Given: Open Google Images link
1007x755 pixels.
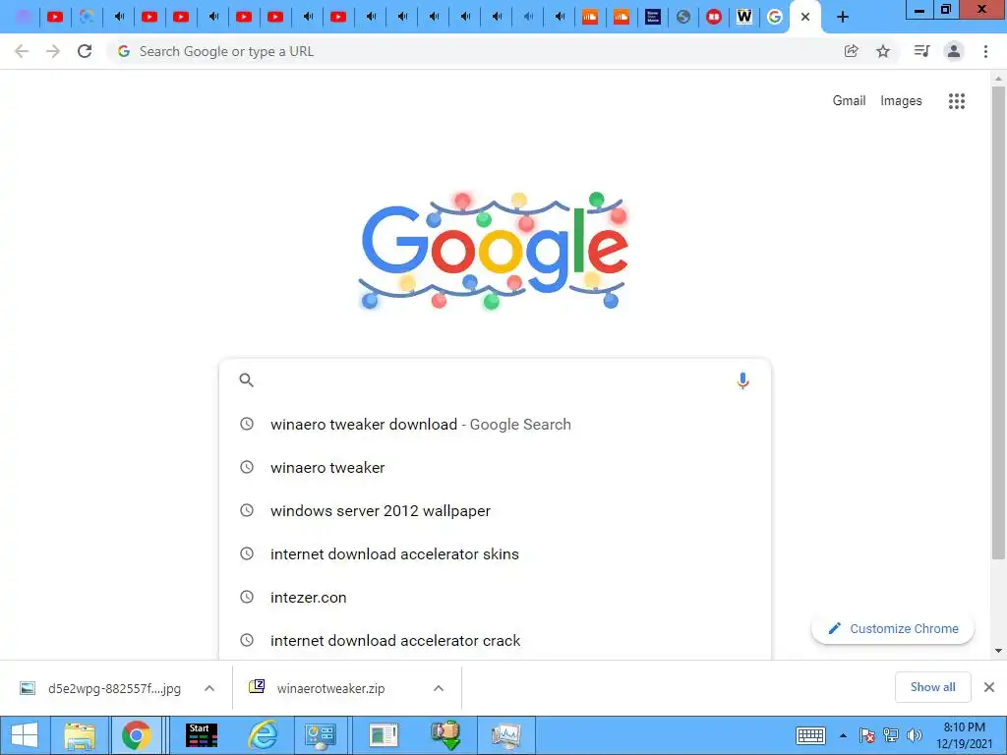Looking at the screenshot, I should (x=901, y=101).
